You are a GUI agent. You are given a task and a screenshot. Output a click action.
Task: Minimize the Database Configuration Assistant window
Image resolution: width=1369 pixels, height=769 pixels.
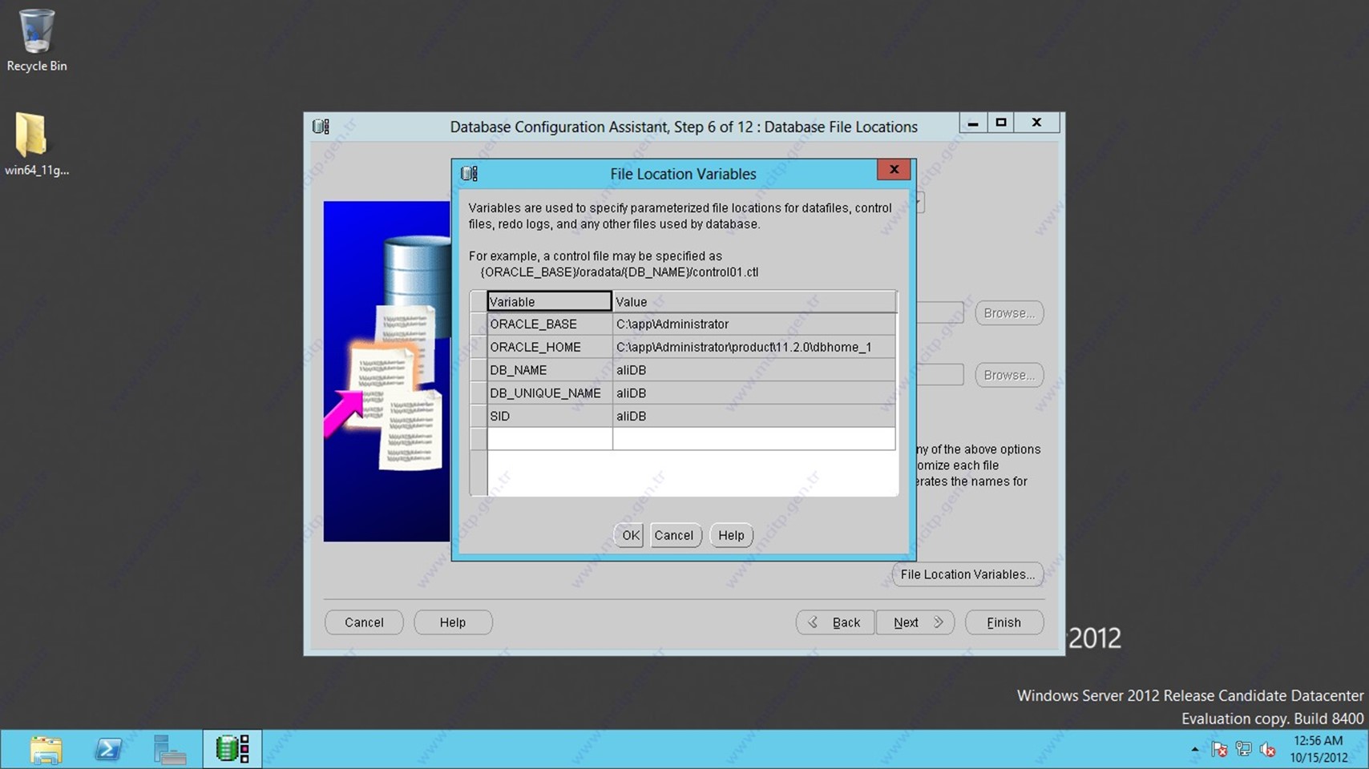973,123
